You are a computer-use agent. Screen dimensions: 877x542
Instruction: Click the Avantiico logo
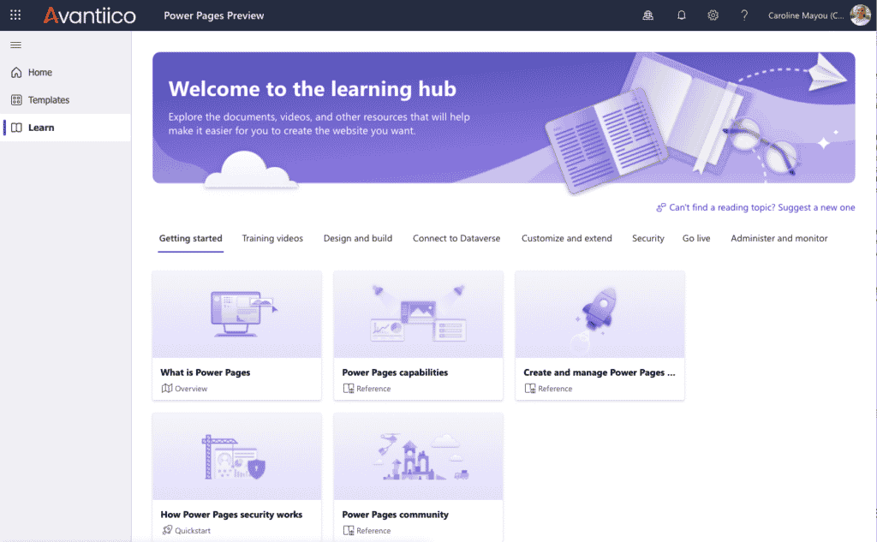coord(89,15)
